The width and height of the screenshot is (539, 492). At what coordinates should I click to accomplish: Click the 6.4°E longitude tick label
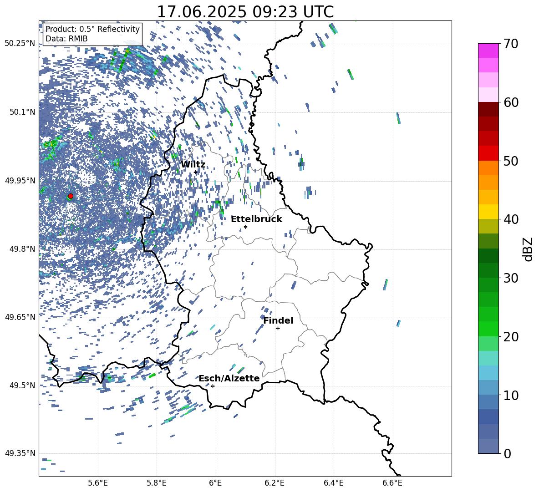334,483
